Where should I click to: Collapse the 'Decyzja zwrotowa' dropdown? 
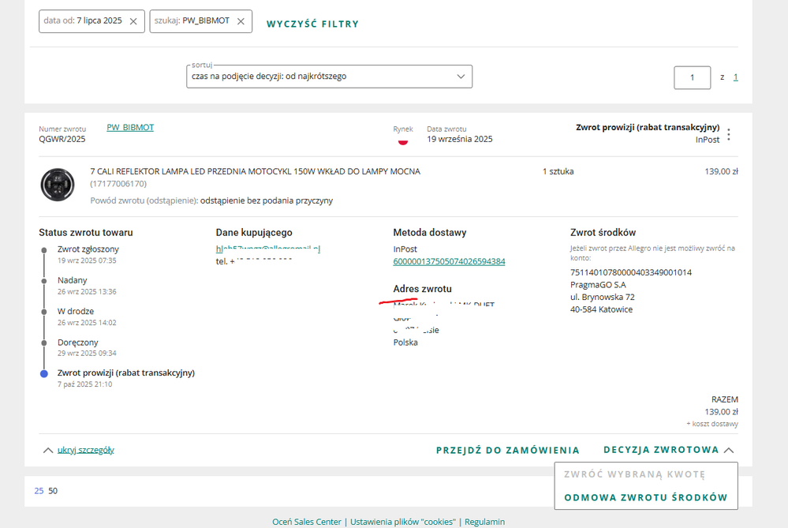pyautogui.click(x=668, y=450)
